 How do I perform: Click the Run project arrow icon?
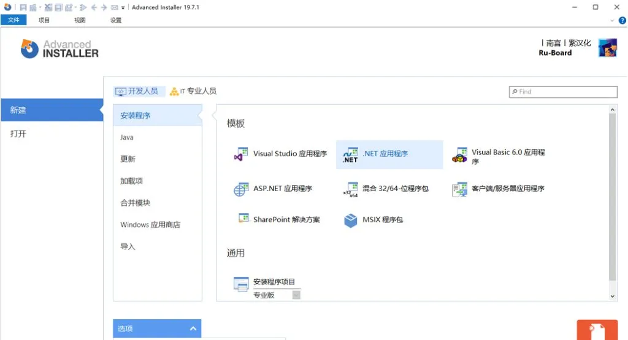pos(83,7)
